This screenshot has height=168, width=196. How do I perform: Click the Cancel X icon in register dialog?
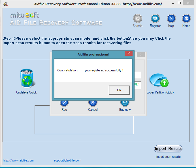(93, 103)
